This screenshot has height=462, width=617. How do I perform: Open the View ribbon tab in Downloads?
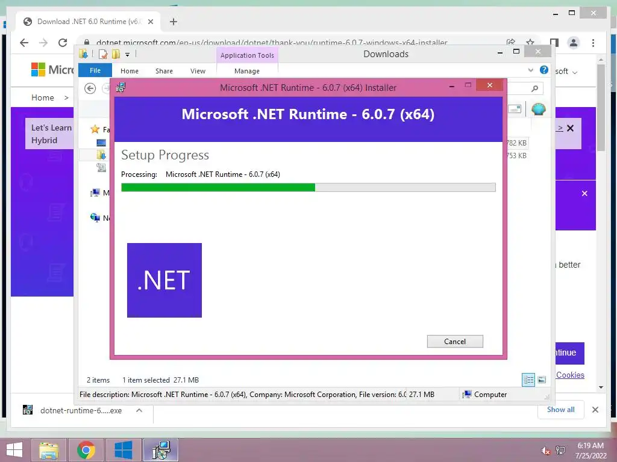pyautogui.click(x=198, y=71)
